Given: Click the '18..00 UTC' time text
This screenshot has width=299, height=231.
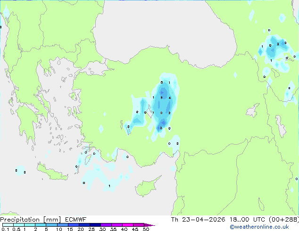Looking at the screenshot, I should 247,220.
